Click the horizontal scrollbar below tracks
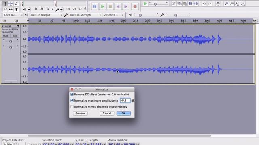The image size is (259, 145). coord(119,136)
